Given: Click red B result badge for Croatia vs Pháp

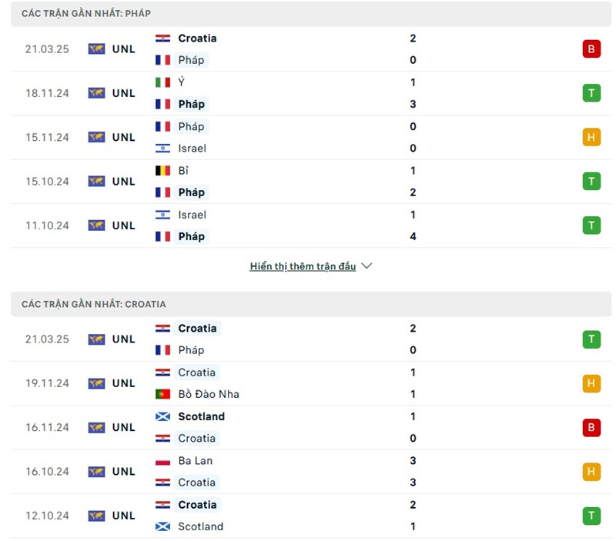Looking at the screenshot, I should pyautogui.click(x=591, y=49).
